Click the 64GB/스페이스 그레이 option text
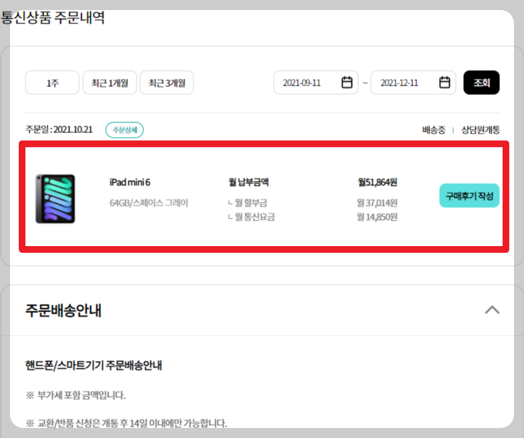Image resolution: width=524 pixels, height=438 pixels. [x=149, y=203]
